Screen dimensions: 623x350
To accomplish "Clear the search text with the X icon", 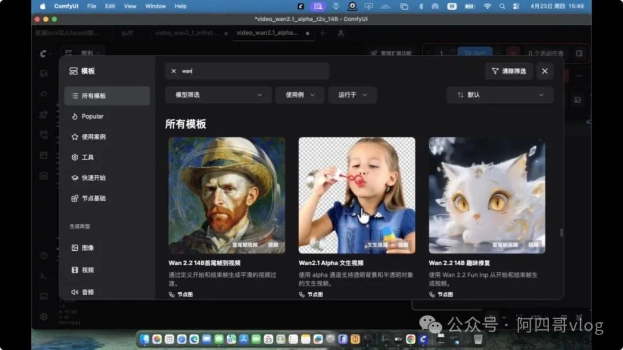I will coord(174,71).
